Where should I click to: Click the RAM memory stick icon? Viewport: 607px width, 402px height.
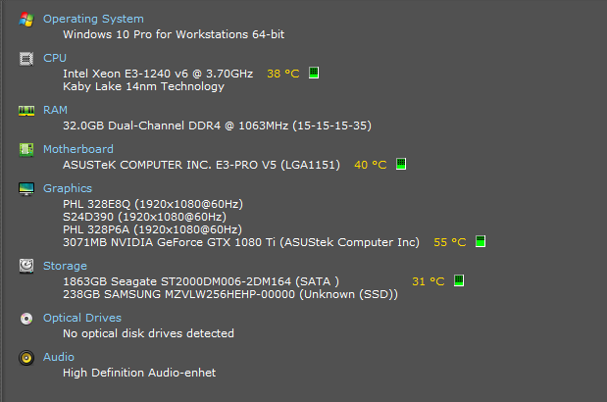point(26,111)
